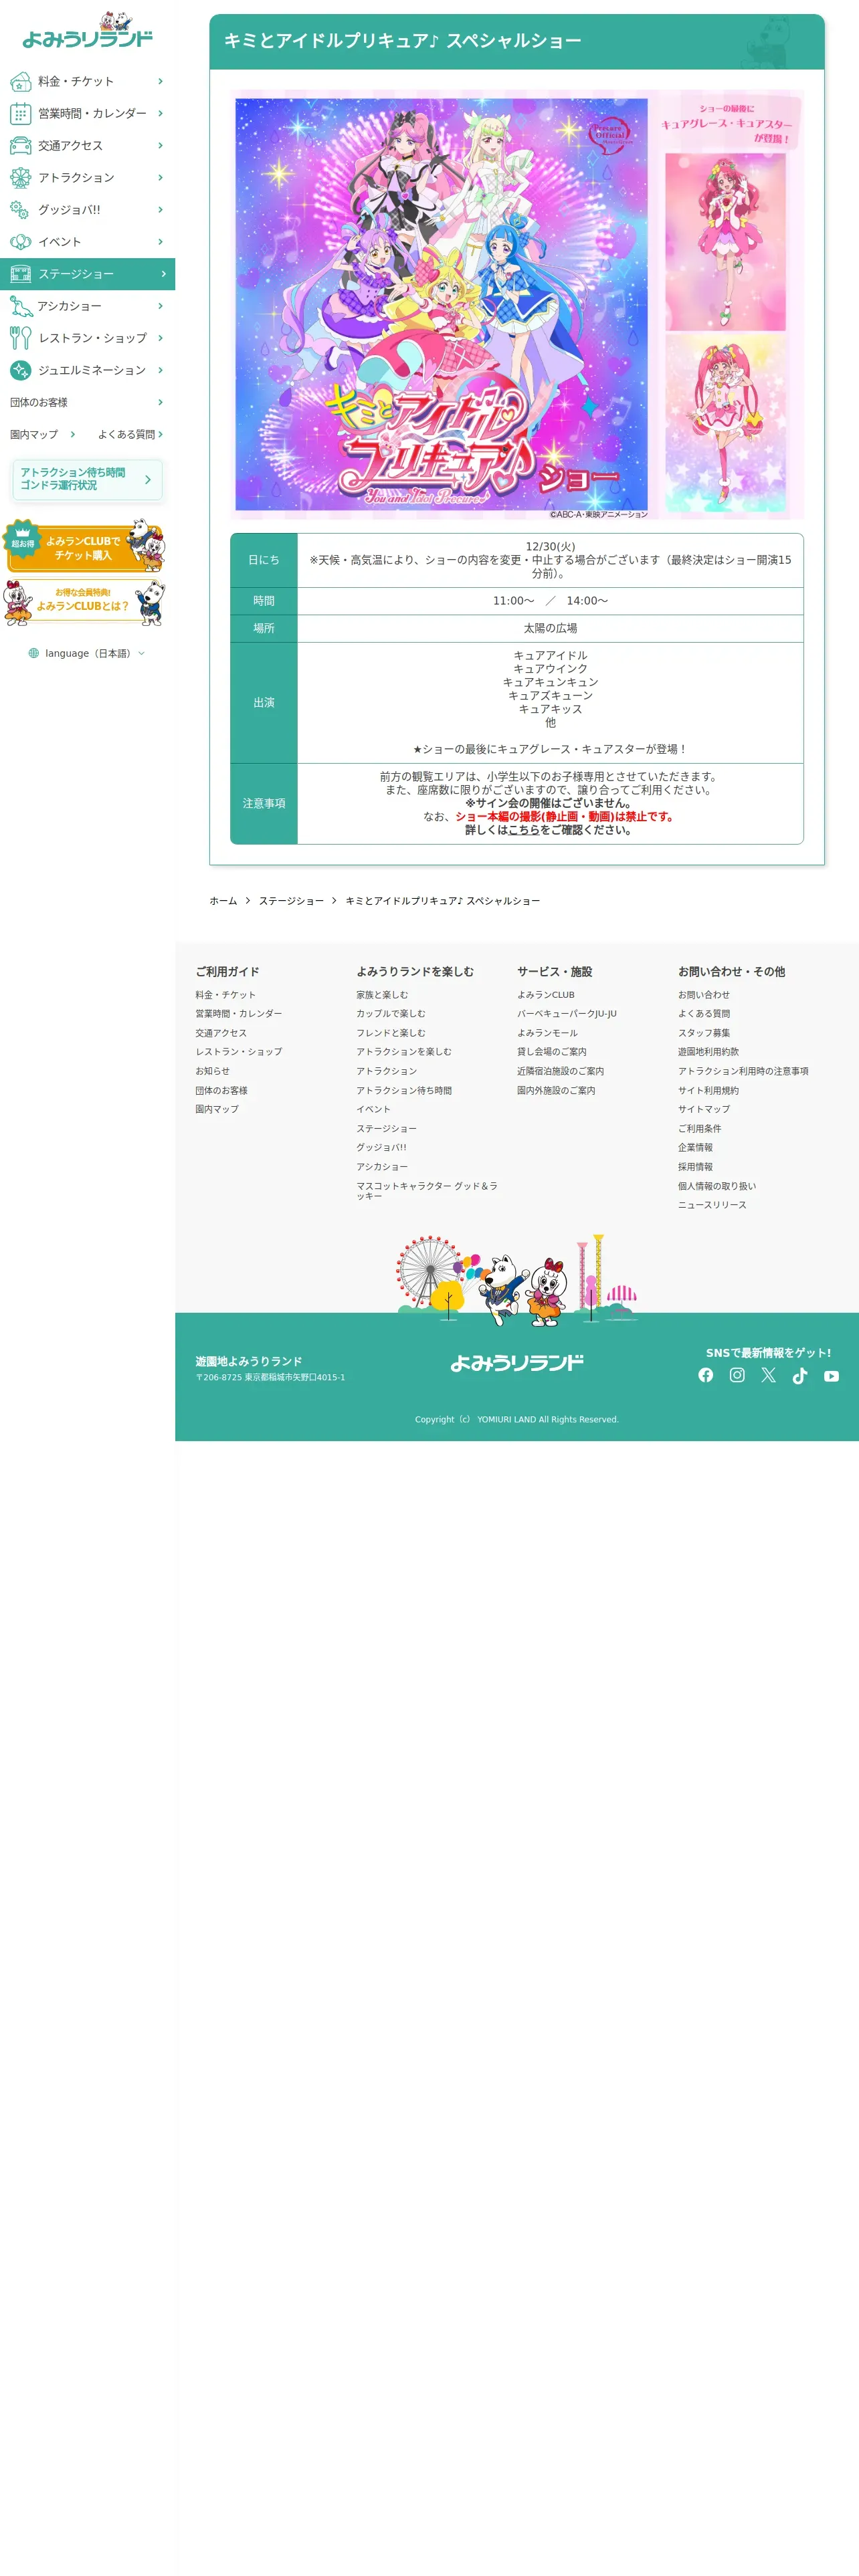Open 園内マップ link in sidebar

coord(43,434)
